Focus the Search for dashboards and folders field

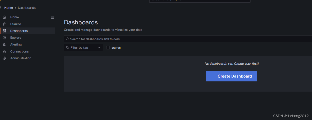click(x=188, y=39)
